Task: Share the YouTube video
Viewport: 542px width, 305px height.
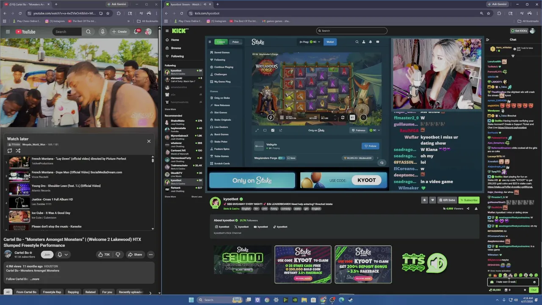Action: (135, 255)
